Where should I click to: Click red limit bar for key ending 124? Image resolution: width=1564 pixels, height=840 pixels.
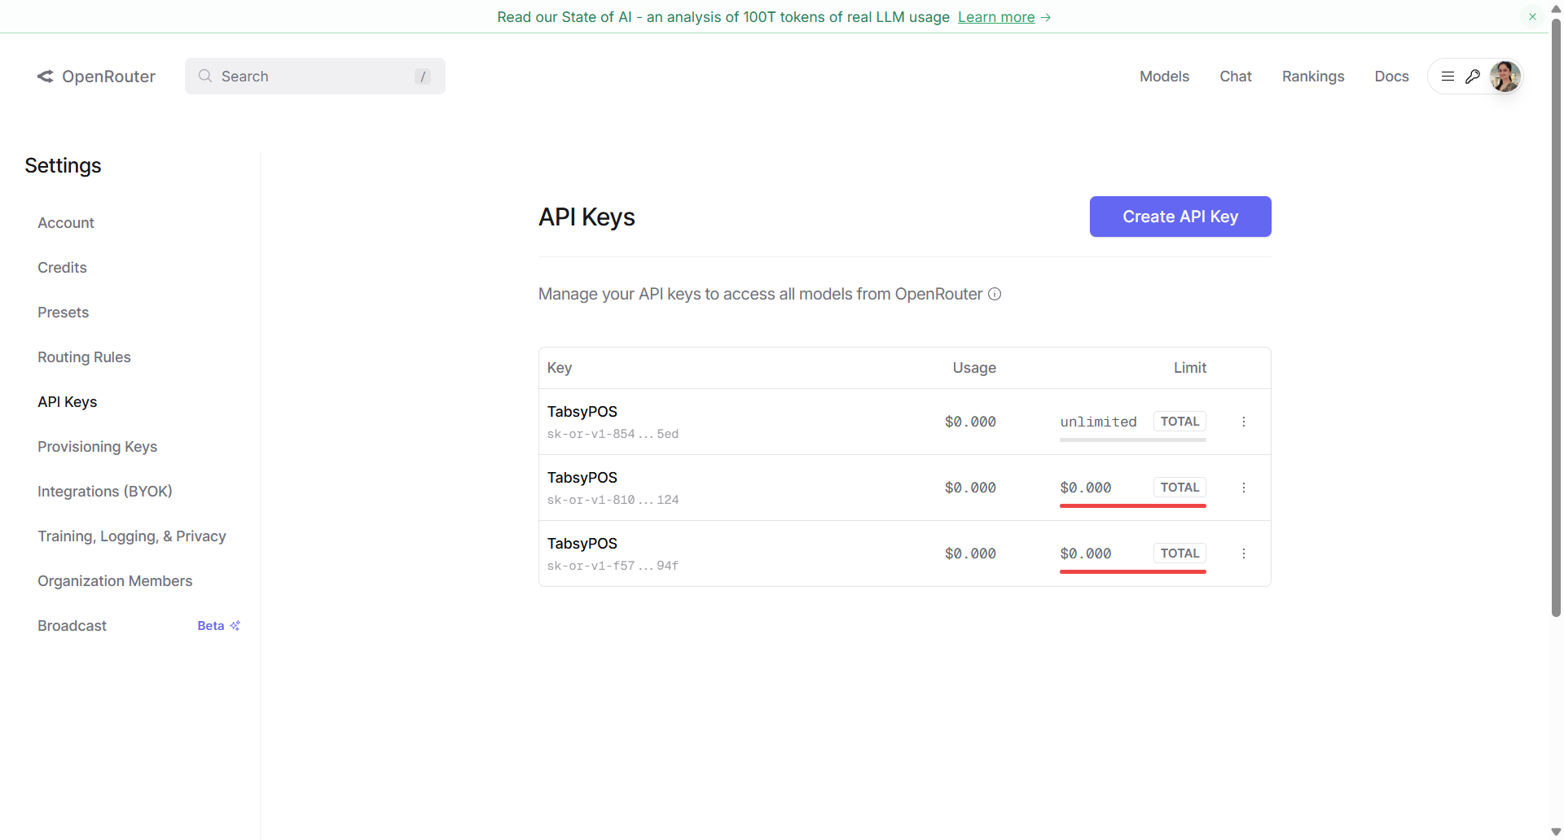point(1133,506)
